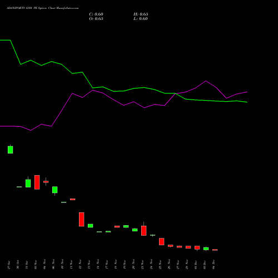
Task: Click the '21 Nov' date axis label
Action: 142,265
